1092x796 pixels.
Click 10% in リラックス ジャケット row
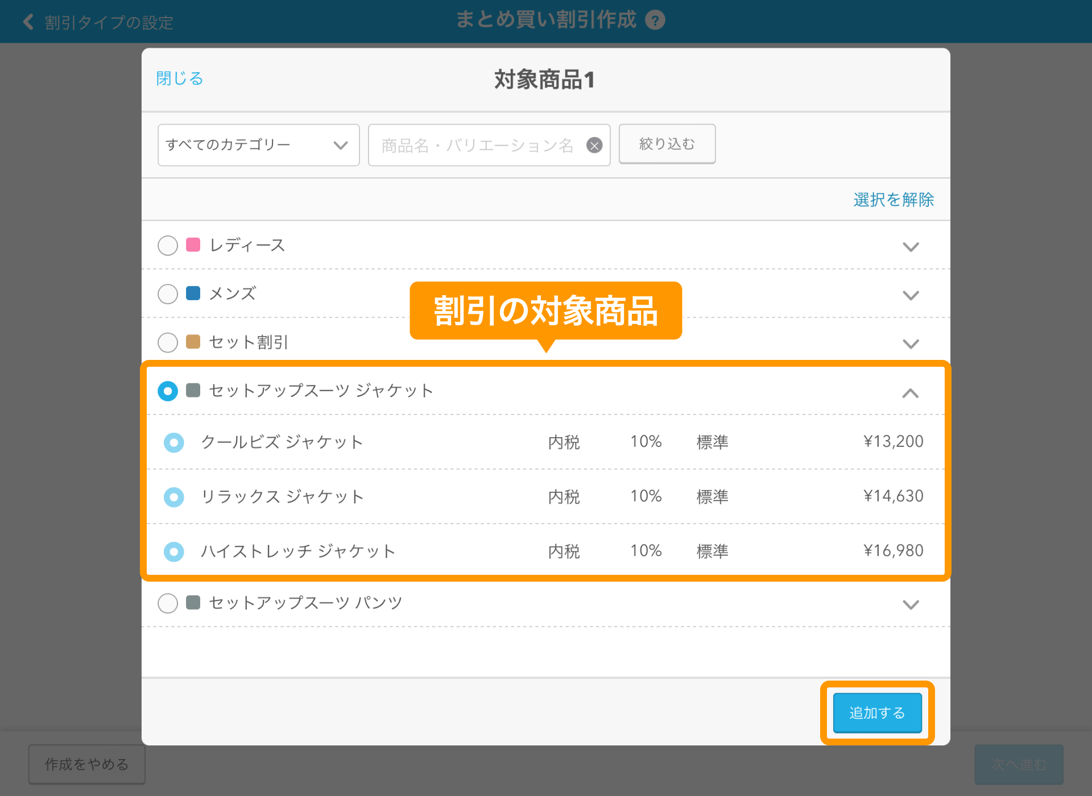(646, 496)
